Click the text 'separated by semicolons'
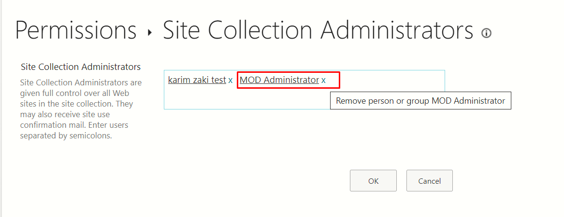Screen dimensions: 564x217 pos(66,136)
